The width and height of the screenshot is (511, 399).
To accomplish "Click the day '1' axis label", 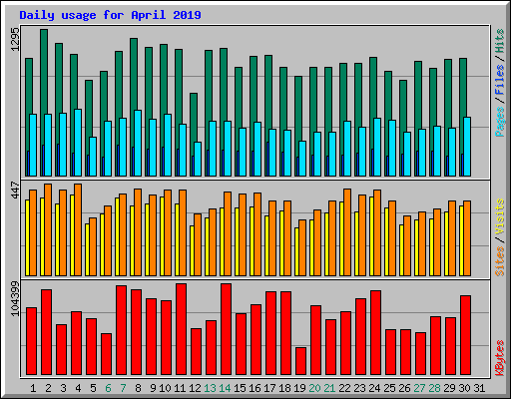I will 33,388.
